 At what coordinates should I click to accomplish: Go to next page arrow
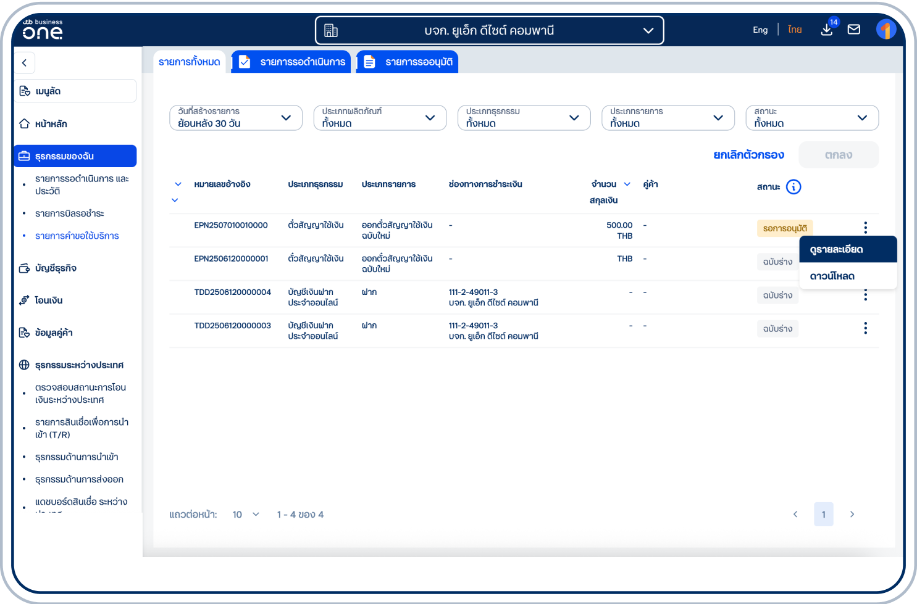(852, 514)
